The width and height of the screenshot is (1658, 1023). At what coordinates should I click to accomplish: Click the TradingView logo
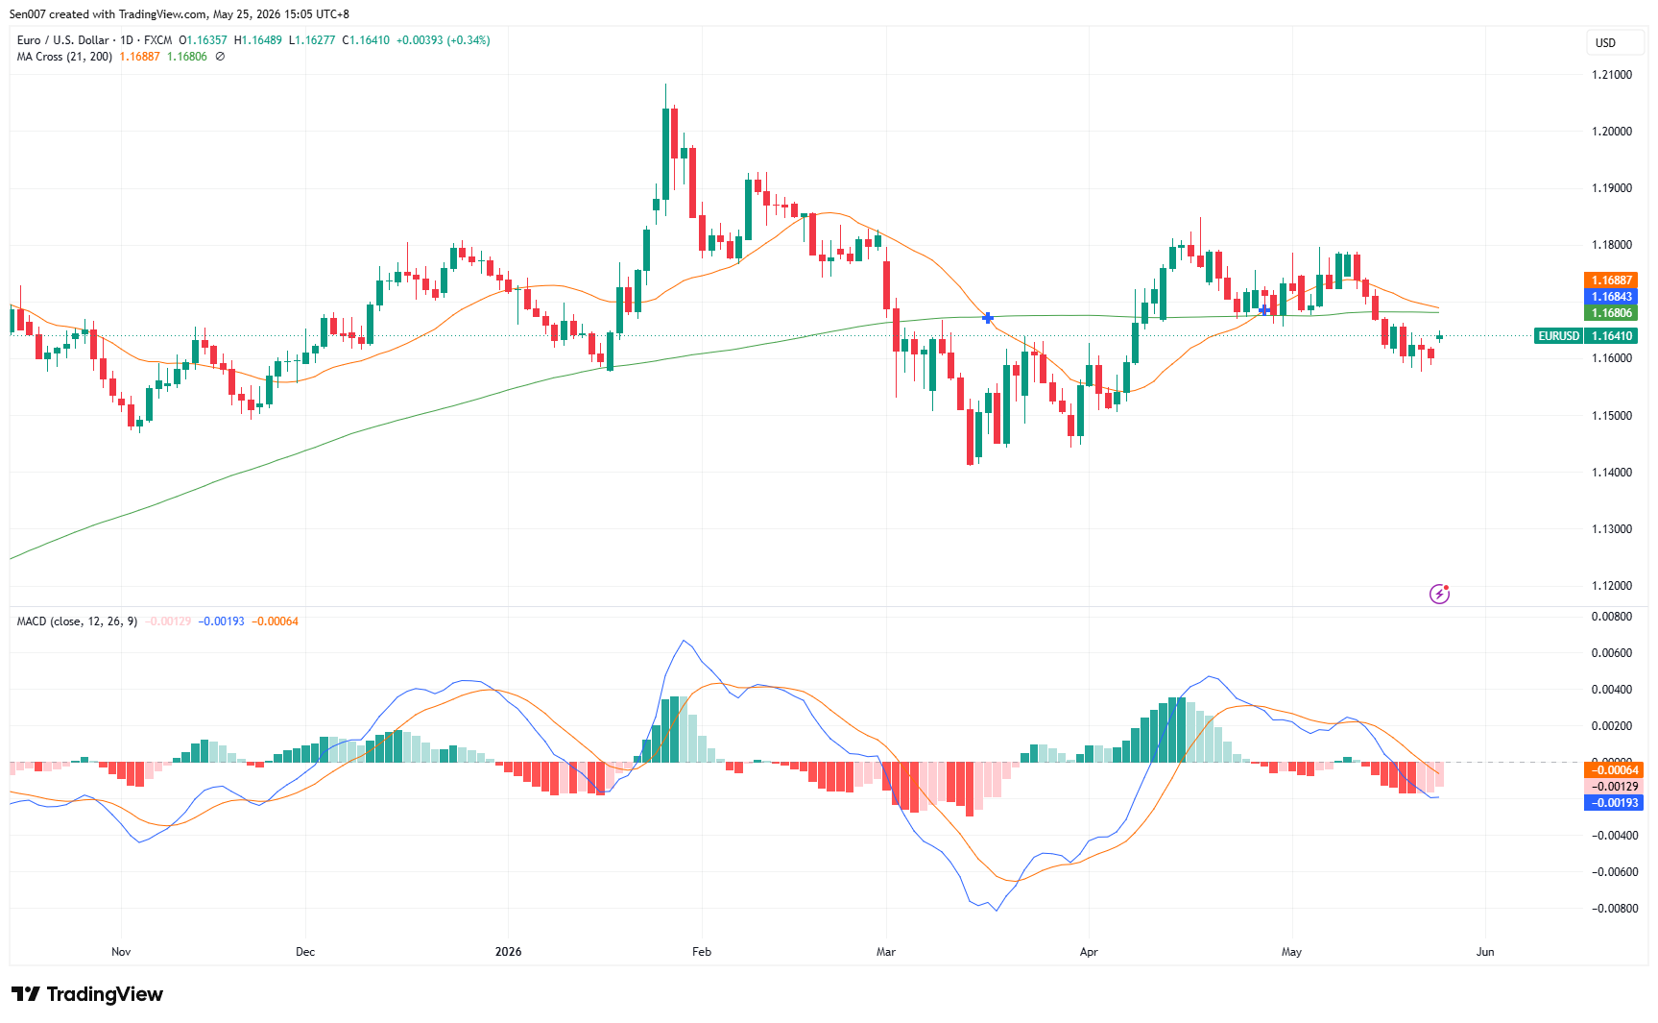coord(87,994)
